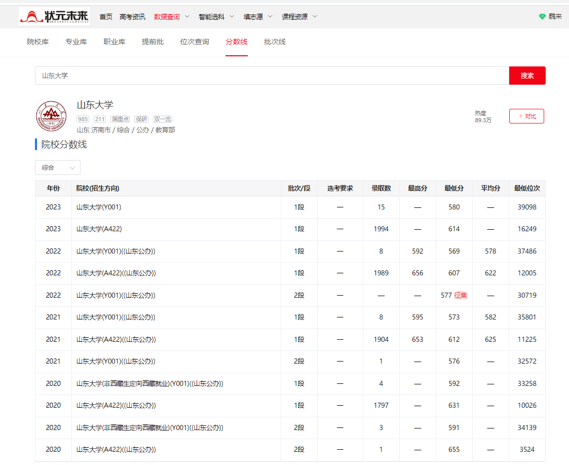Click the lowest rank value 10026
The image size is (569, 465).
point(527,405)
